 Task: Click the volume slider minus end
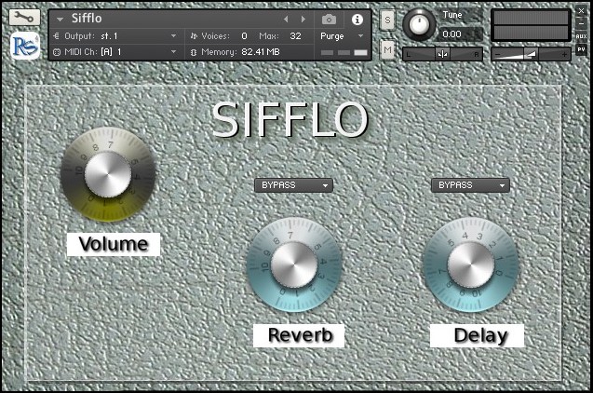[498, 55]
